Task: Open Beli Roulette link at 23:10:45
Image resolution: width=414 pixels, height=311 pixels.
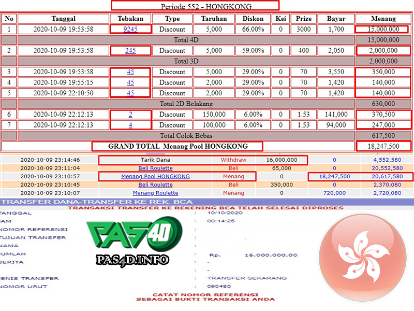Action: tap(156, 185)
